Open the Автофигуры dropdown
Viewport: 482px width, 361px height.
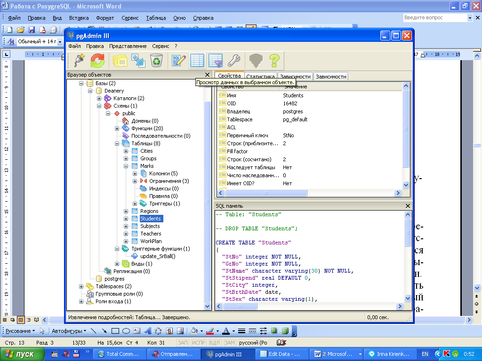point(69,331)
